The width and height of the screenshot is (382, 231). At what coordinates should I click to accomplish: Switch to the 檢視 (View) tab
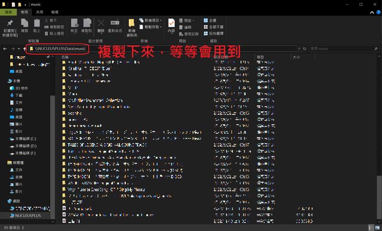[x=54, y=12]
